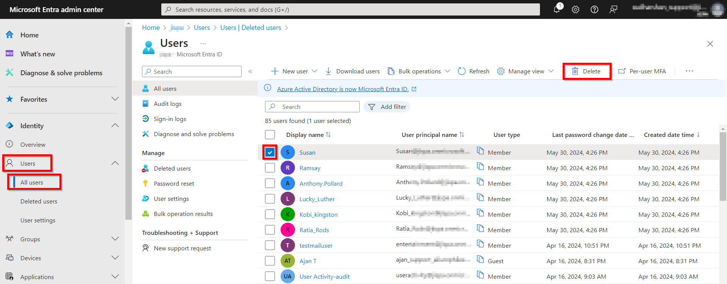Copy Kobi_kingston's user principal name

point(480,213)
